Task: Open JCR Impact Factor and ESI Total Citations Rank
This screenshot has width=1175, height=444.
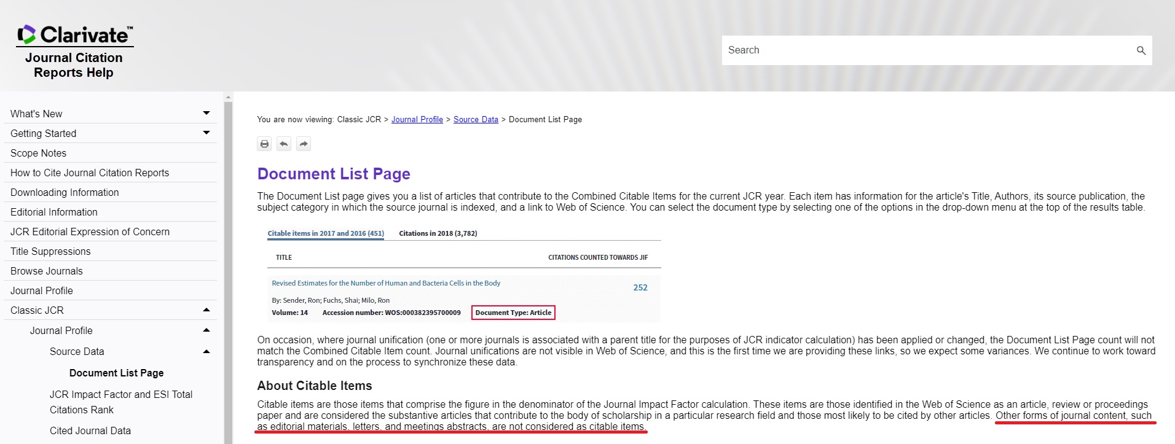Action: click(121, 402)
